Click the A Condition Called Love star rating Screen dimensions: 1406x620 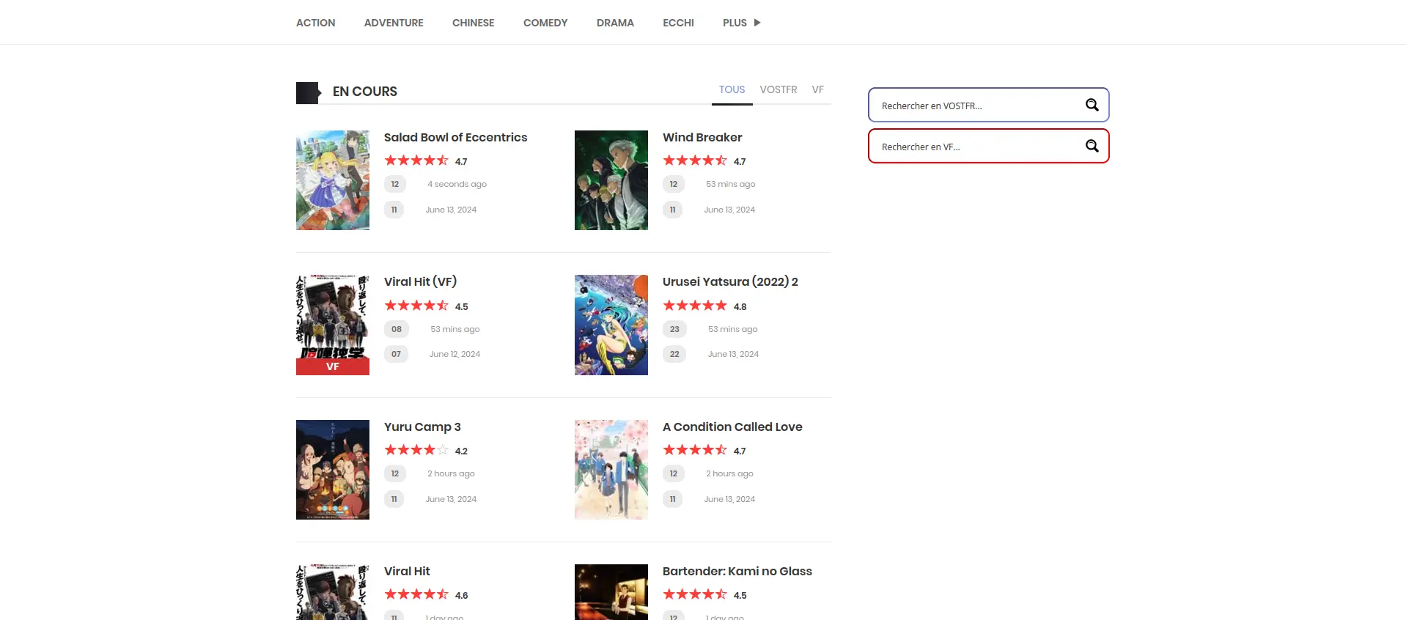click(695, 450)
